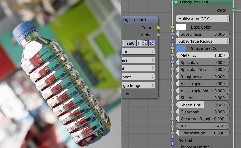Click the Clearcoat Roughness value field

point(203,119)
